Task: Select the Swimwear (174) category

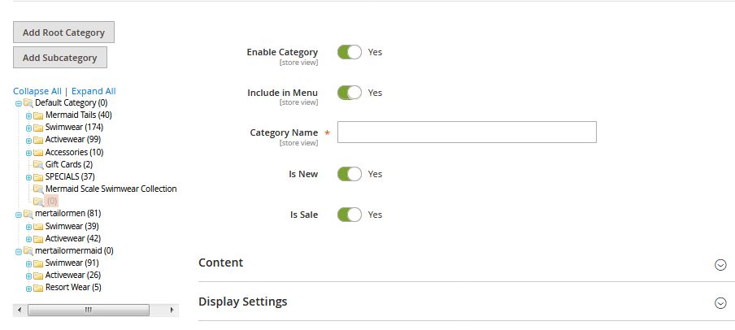Action: tap(74, 128)
